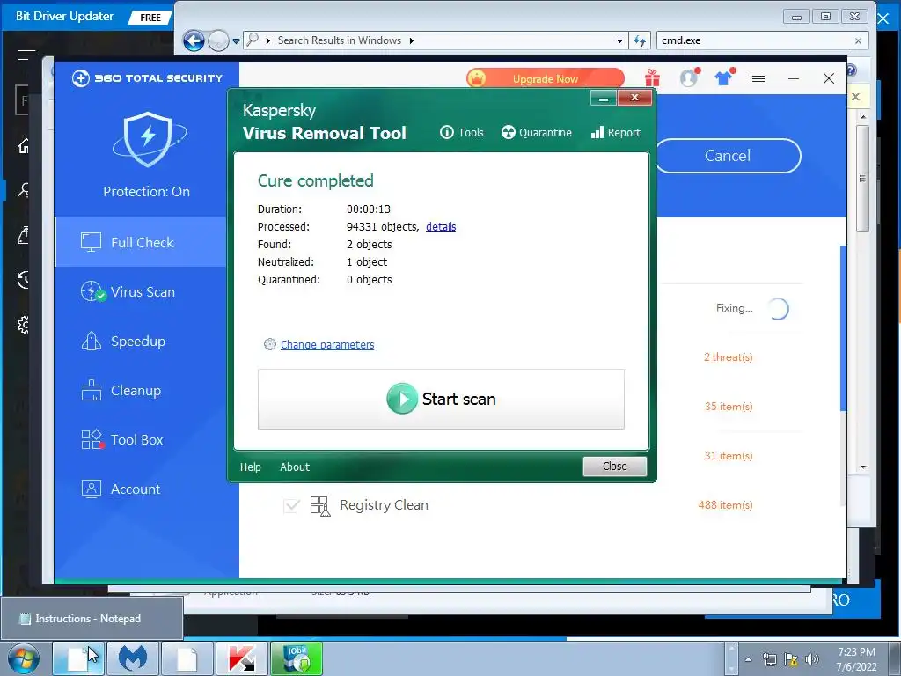Open Kaspersky Help

(x=250, y=467)
